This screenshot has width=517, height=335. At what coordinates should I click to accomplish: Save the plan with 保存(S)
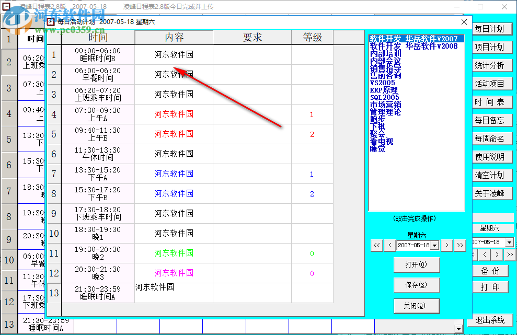pos(417,285)
